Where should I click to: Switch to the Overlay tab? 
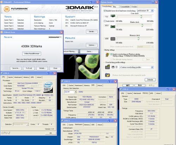[x=134, y=7]
